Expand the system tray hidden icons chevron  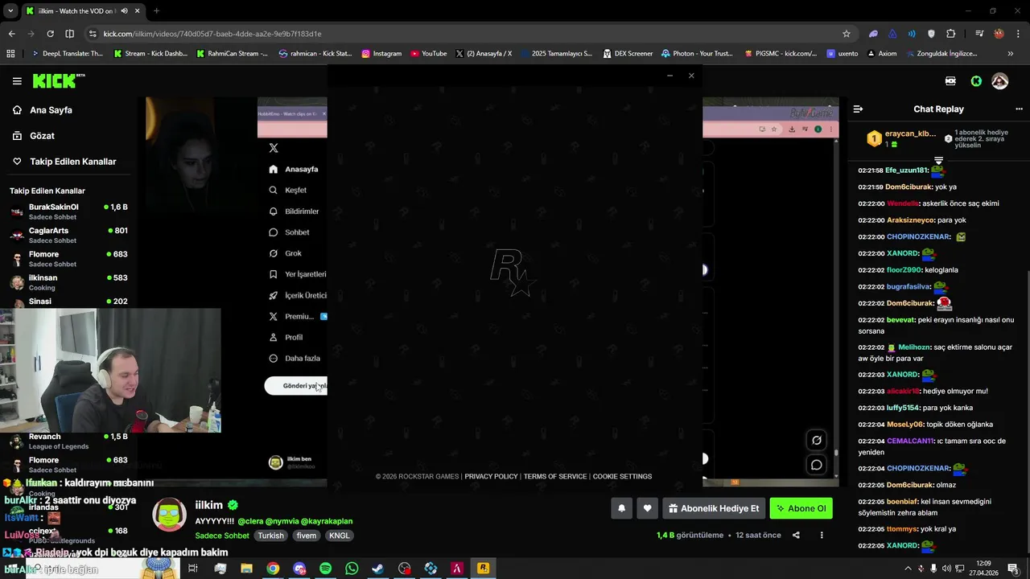click(x=908, y=569)
